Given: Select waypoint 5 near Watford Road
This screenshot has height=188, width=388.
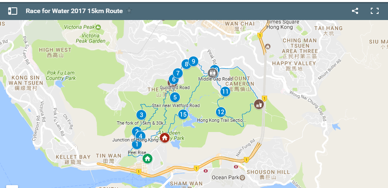Looking at the screenshot, I should (175, 97).
